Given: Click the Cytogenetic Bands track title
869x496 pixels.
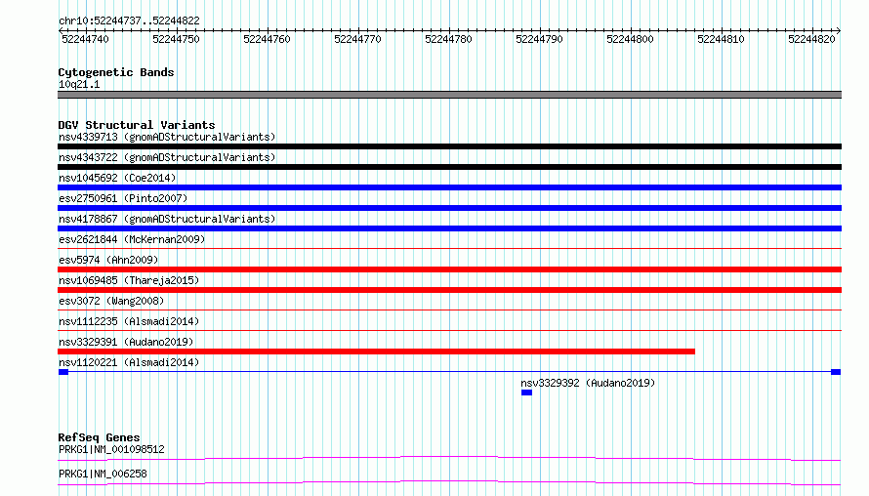Looking at the screenshot, I should coord(116,72).
